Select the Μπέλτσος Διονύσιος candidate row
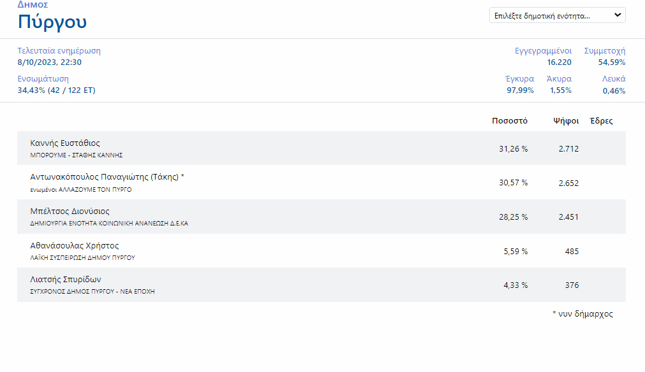The height and width of the screenshot is (372, 645). point(322,217)
